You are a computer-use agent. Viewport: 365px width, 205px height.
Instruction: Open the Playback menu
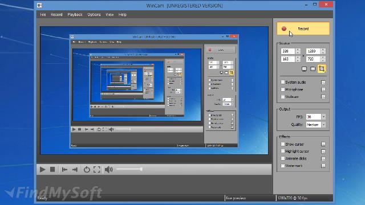(x=75, y=14)
